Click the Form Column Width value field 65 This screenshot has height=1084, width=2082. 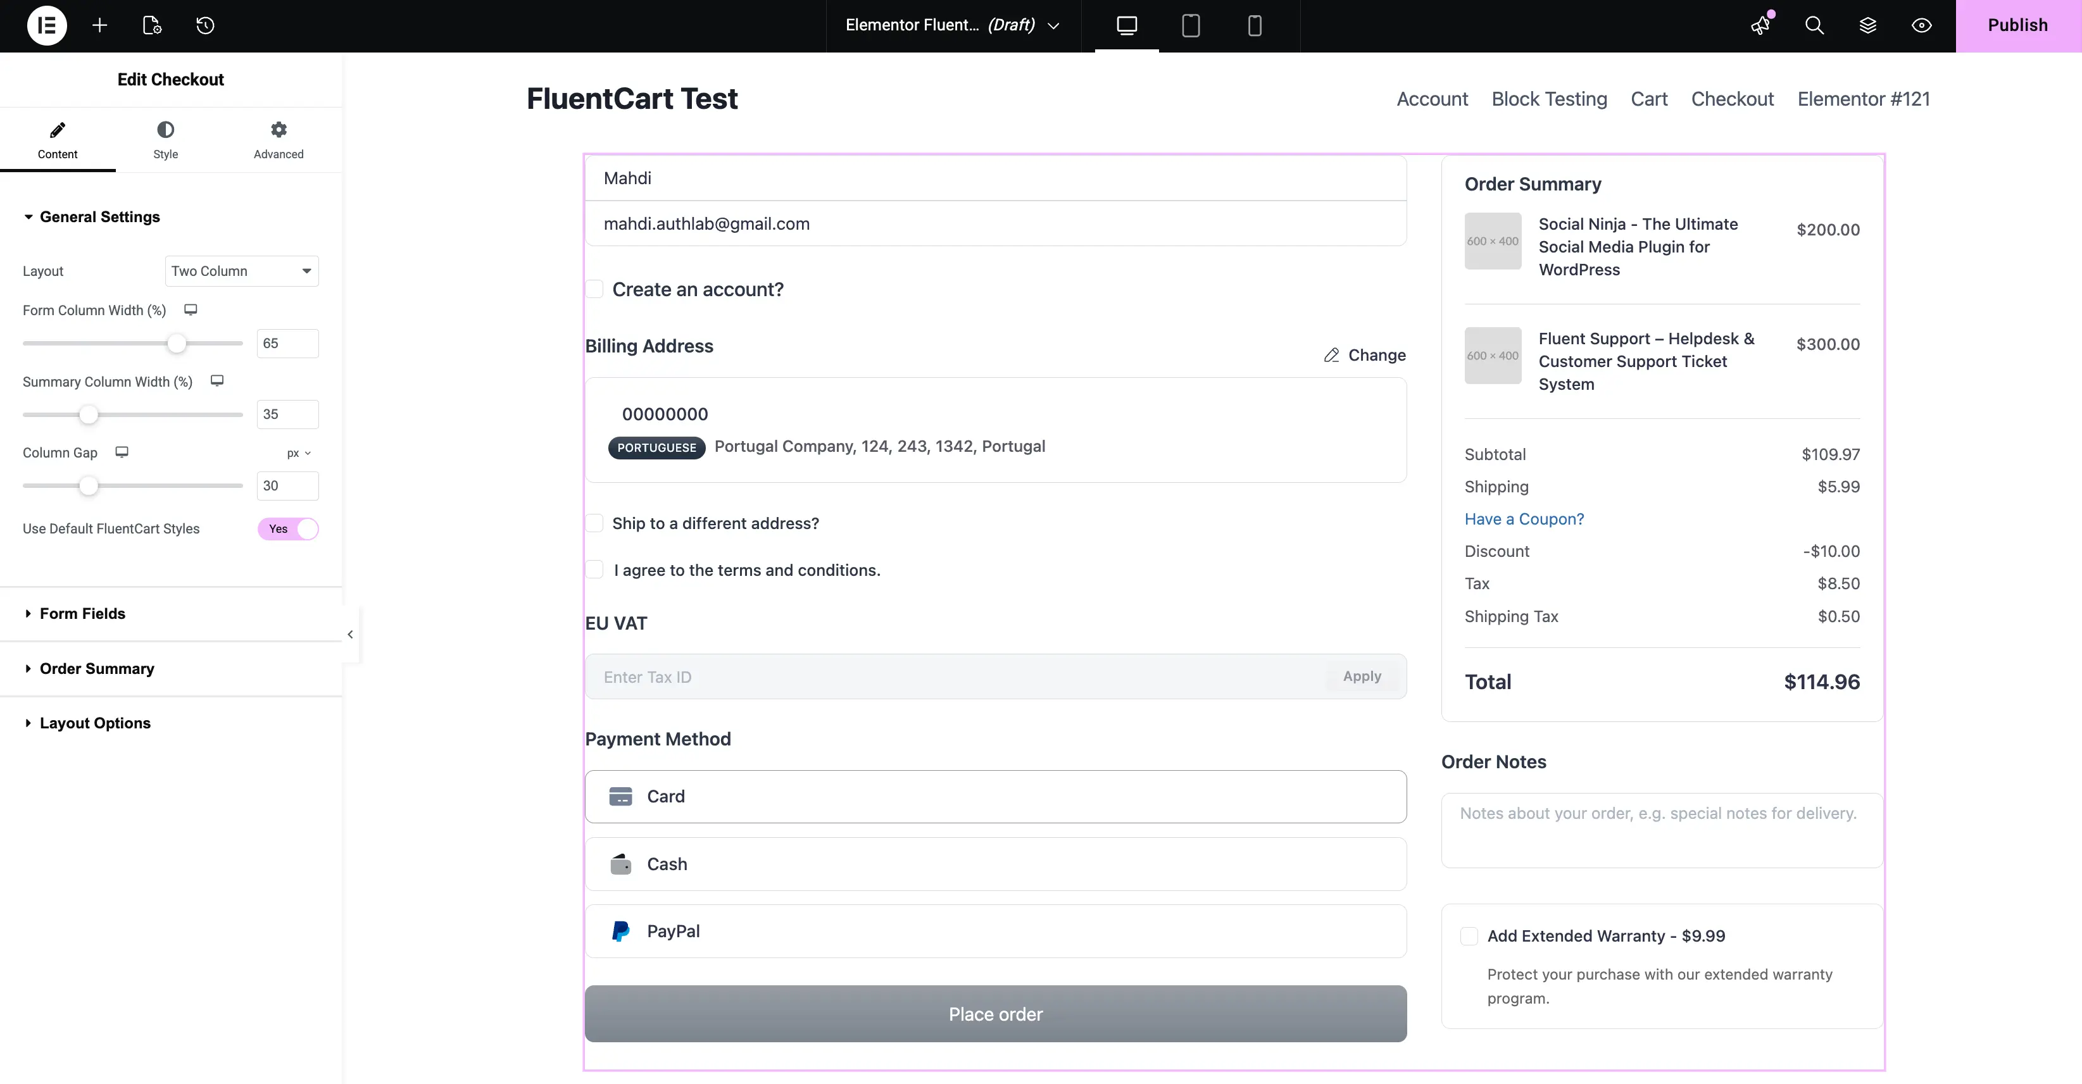(287, 343)
